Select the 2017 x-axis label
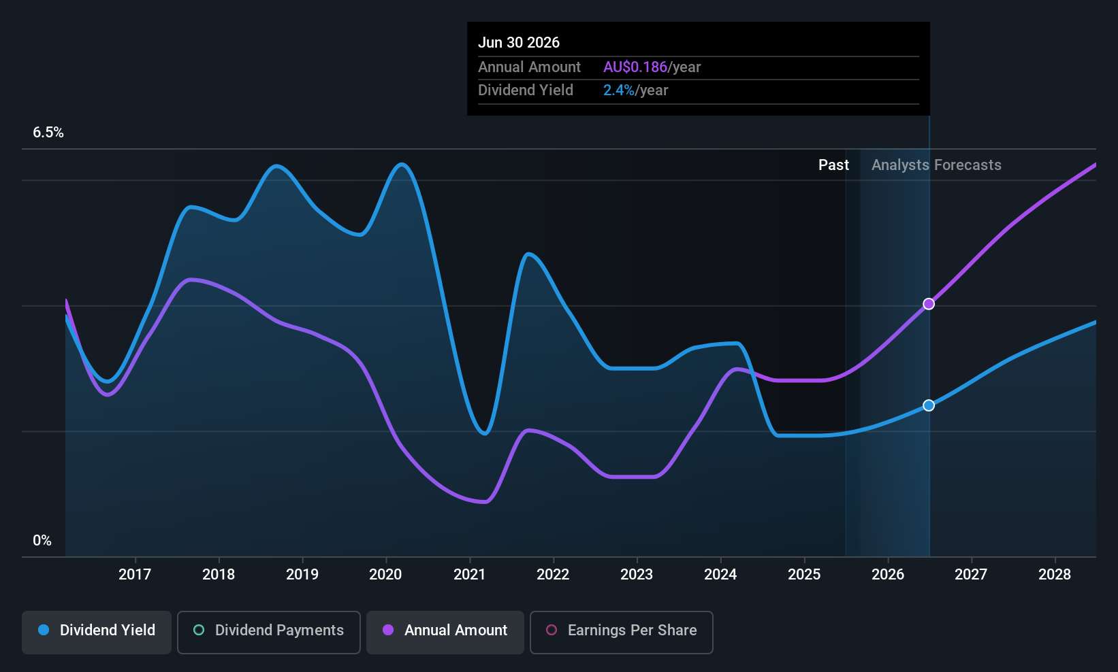This screenshot has height=672, width=1118. click(x=135, y=575)
